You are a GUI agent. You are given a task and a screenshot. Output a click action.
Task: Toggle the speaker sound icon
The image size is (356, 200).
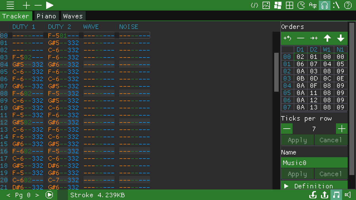coord(348,195)
